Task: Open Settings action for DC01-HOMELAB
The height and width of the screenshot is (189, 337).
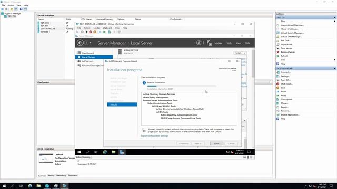Action: click(x=285, y=76)
